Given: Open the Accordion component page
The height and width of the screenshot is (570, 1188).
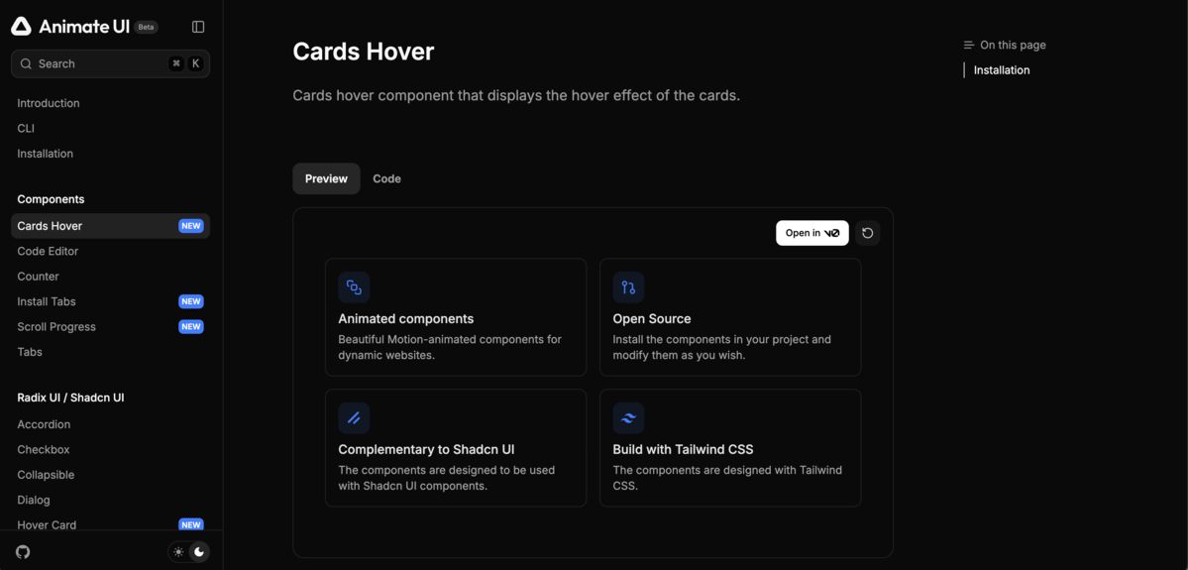Looking at the screenshot, I should [x=44, y=424].
